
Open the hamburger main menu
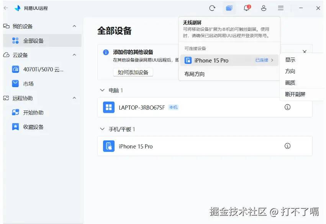(281, 8)
